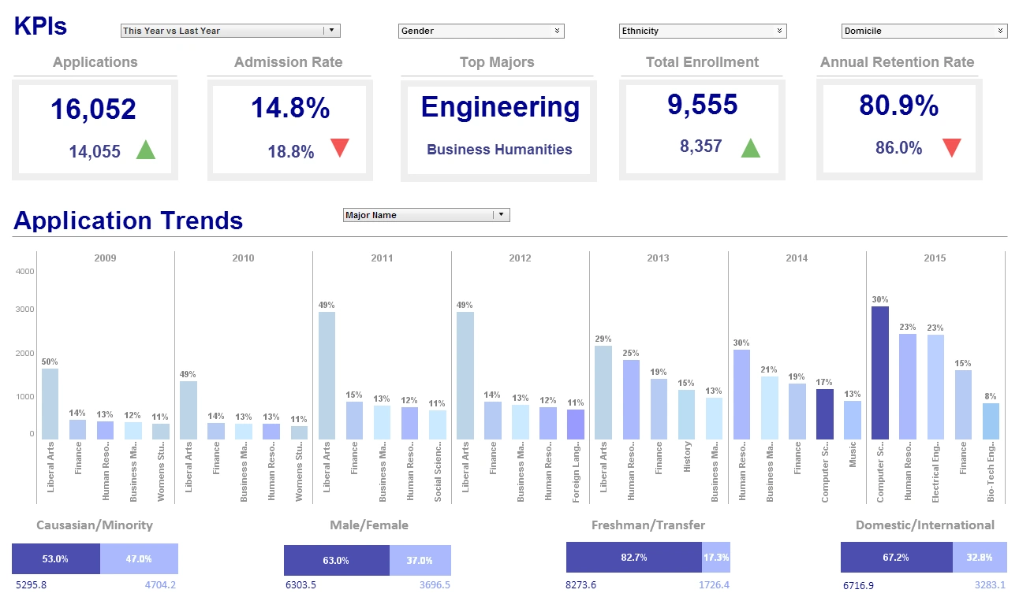
Task: Click the 32.8% International segment
Action: (x=980, y=557)
